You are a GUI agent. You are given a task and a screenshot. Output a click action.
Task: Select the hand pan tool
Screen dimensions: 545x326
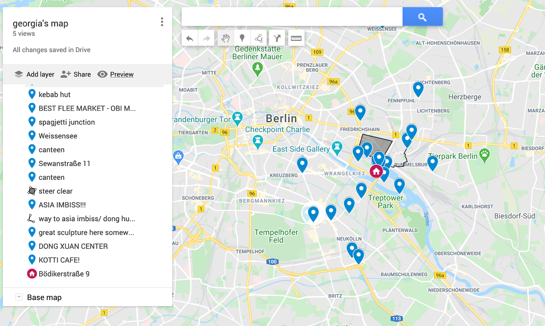(225, 38)
